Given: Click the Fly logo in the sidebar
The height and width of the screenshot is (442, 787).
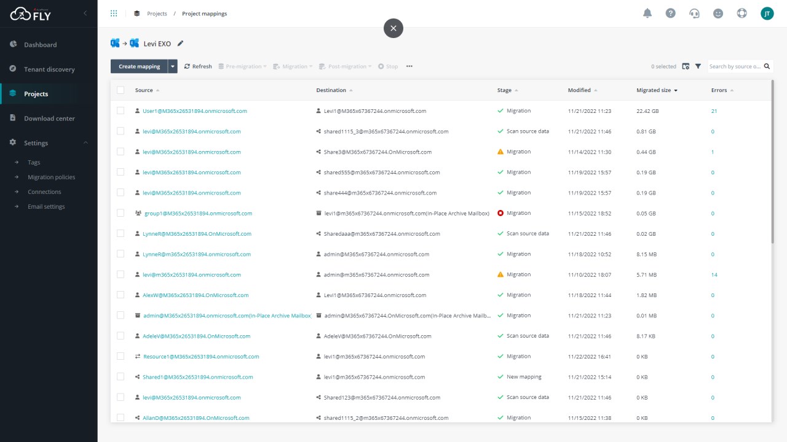Looking at the screenshot, I should click(x=31, y=14).
